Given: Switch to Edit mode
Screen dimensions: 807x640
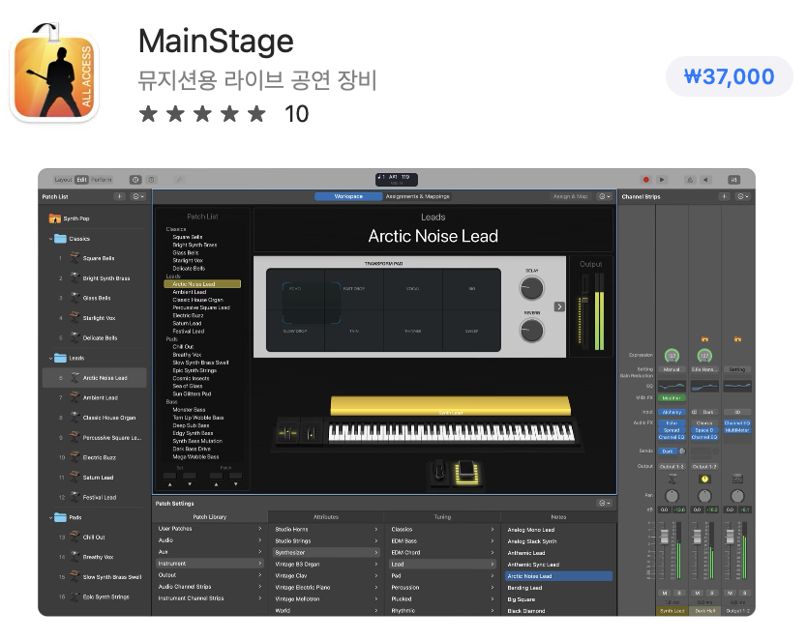Looking at the screenshot, I should [x=81, y=180].
